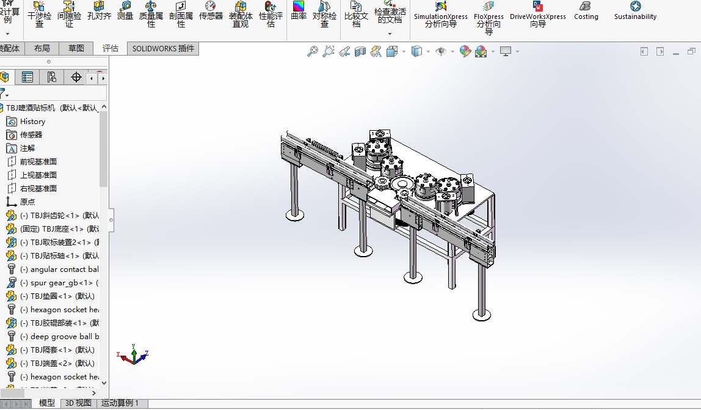701x410 pixels.
Task: Switch to SOLIDWORKS 插件 tab
Action: pos(163,48)
